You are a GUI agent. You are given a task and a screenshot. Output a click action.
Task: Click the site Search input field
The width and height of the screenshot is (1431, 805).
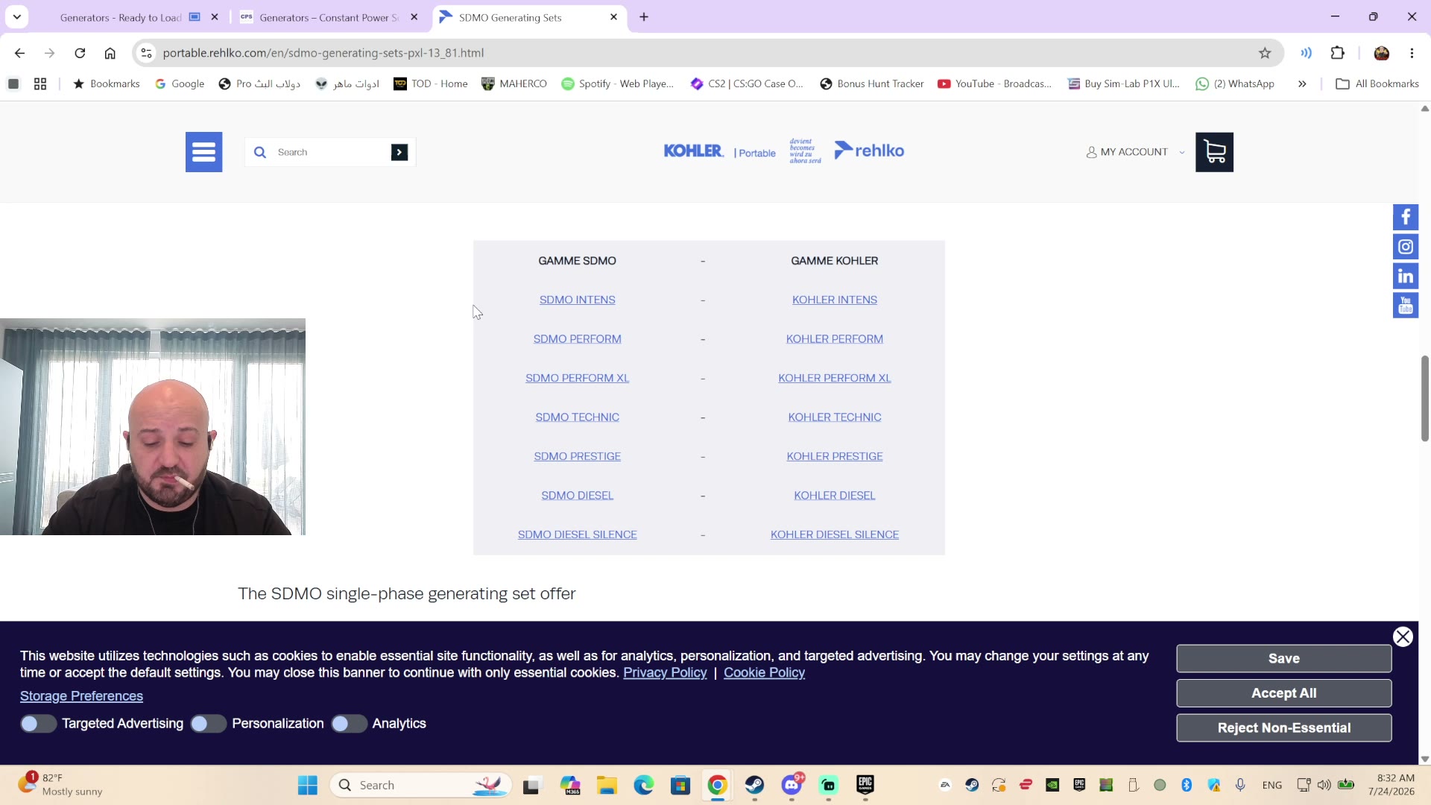tap(331, 152)
